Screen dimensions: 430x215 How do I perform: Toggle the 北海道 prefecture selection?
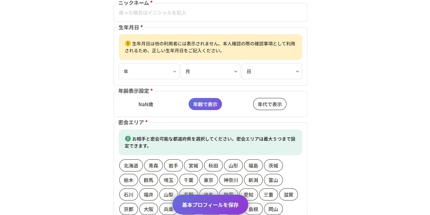click(x=131, y=165)
